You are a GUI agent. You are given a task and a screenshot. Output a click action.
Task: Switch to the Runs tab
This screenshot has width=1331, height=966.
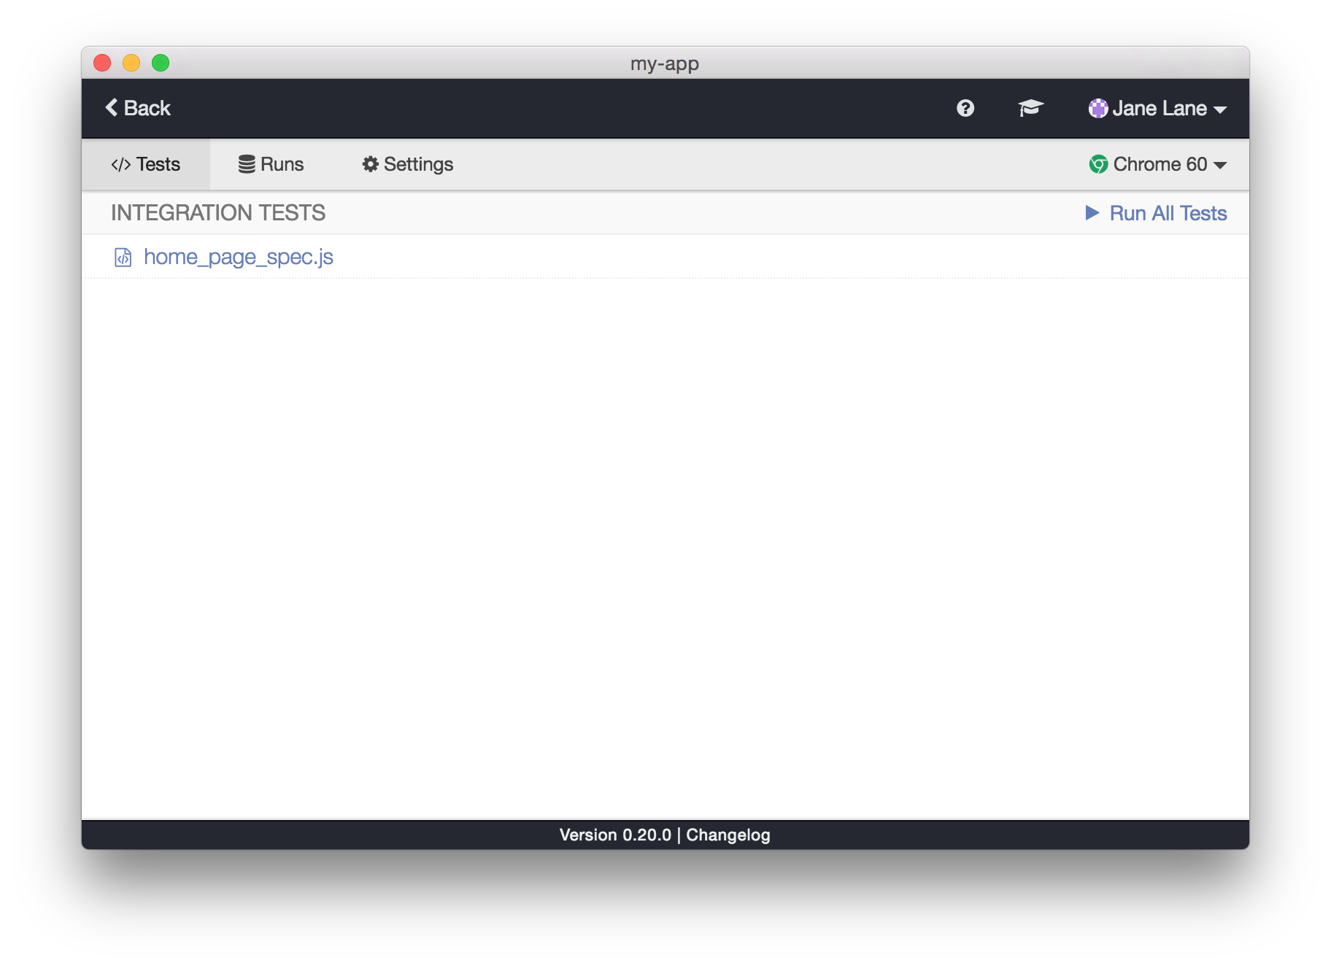[x=281, y=164]
